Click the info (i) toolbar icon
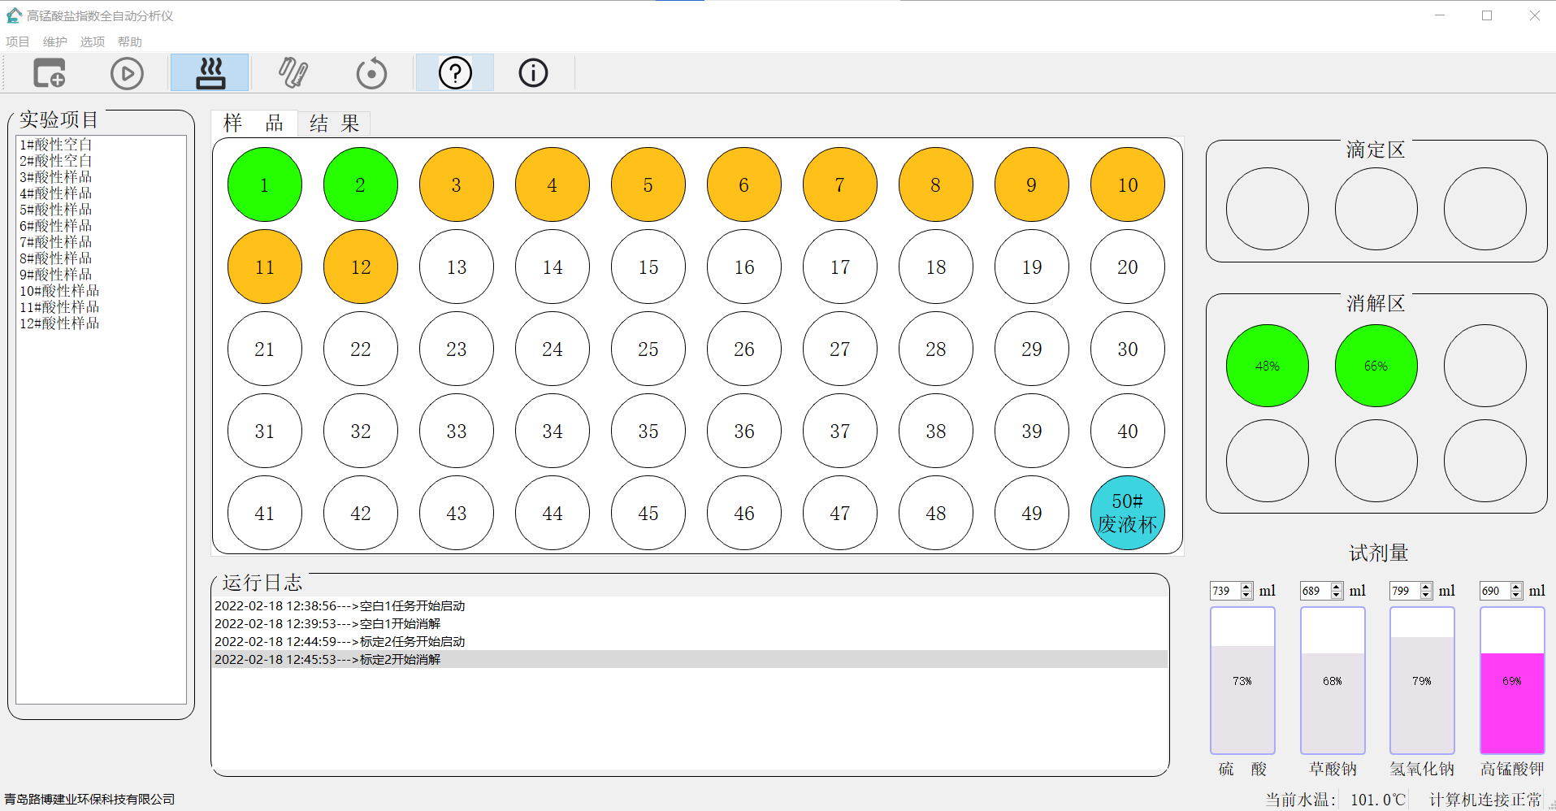This screenshot has height=811, width=1556. pyautogui.click(x=533, y=73)
